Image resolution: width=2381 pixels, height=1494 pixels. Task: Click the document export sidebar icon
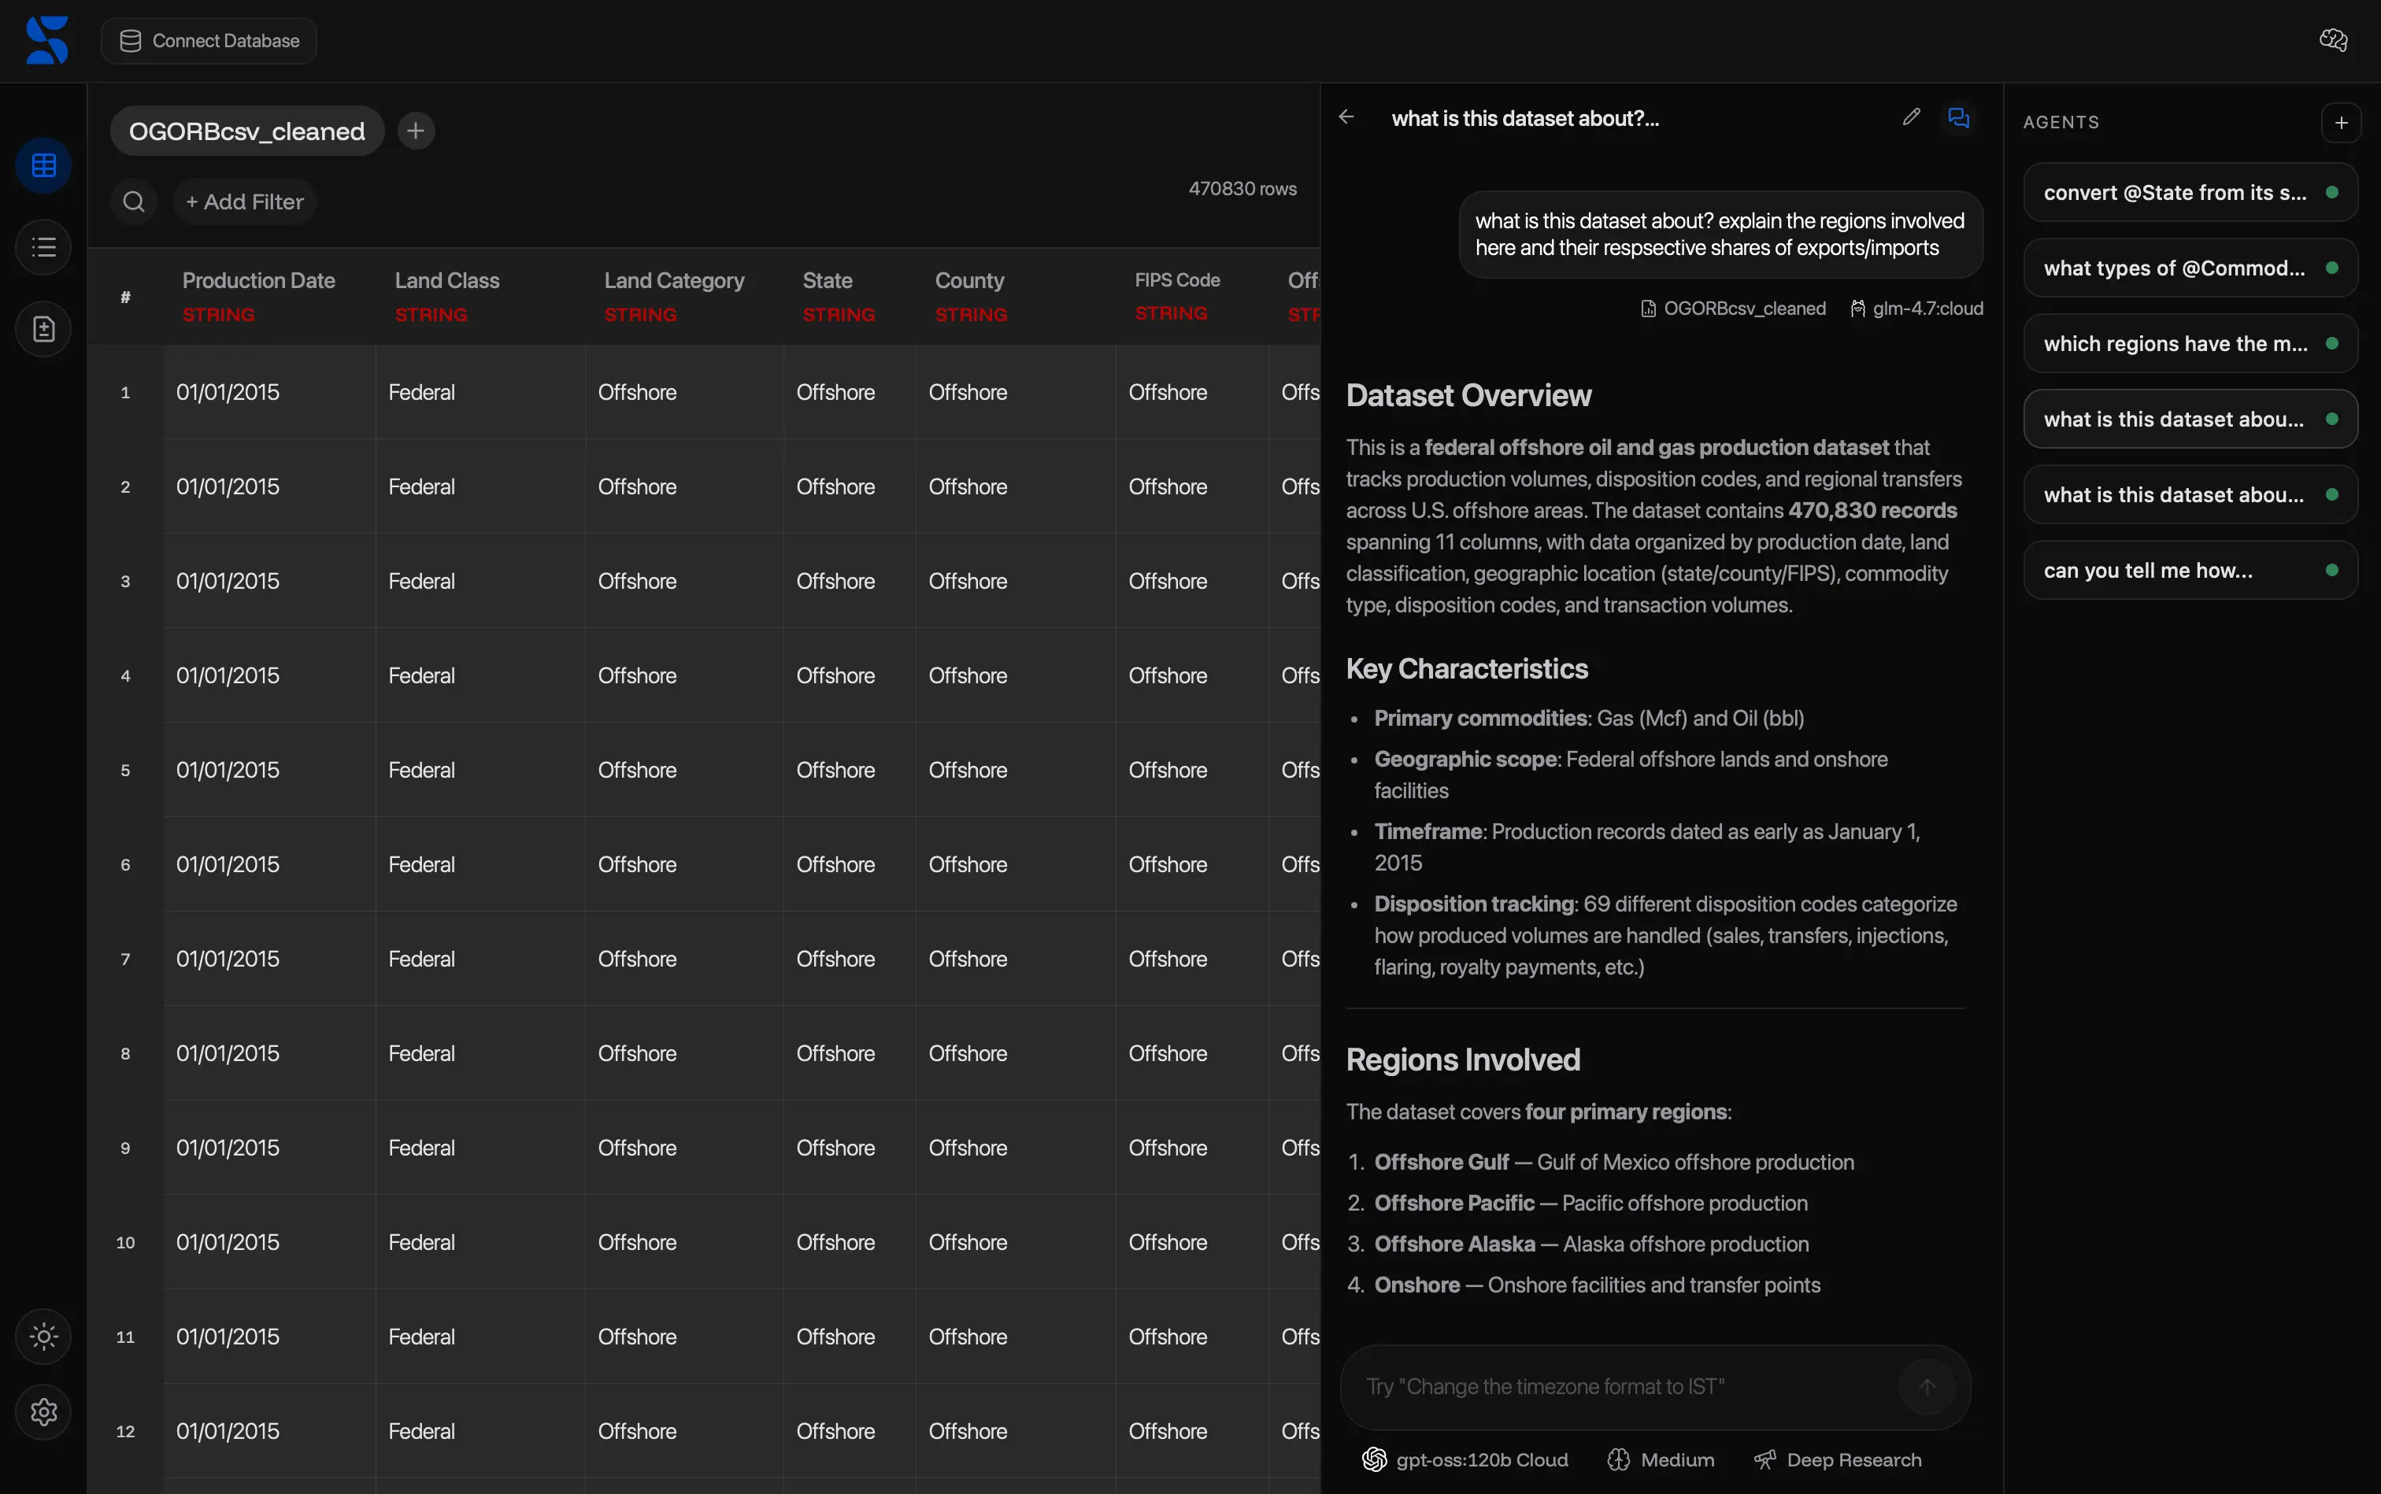43,329
